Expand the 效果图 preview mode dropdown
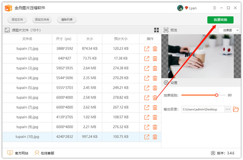The height and width of the screenshot is (160, 243). click(229, 30)
